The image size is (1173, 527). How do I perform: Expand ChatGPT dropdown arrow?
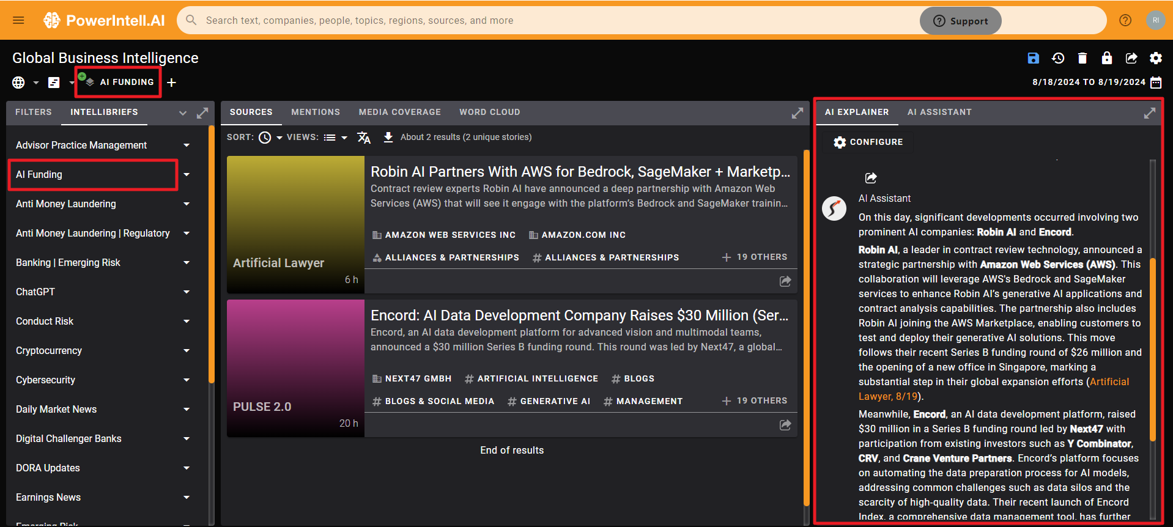pos(187,292)
